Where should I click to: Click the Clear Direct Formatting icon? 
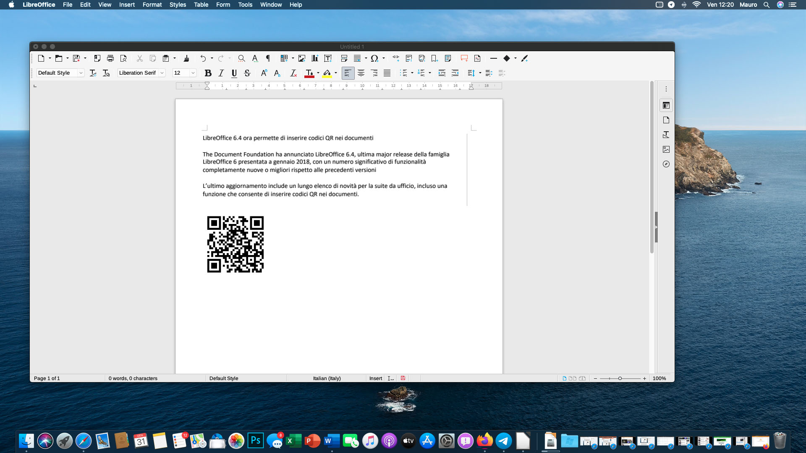[293, 73]
